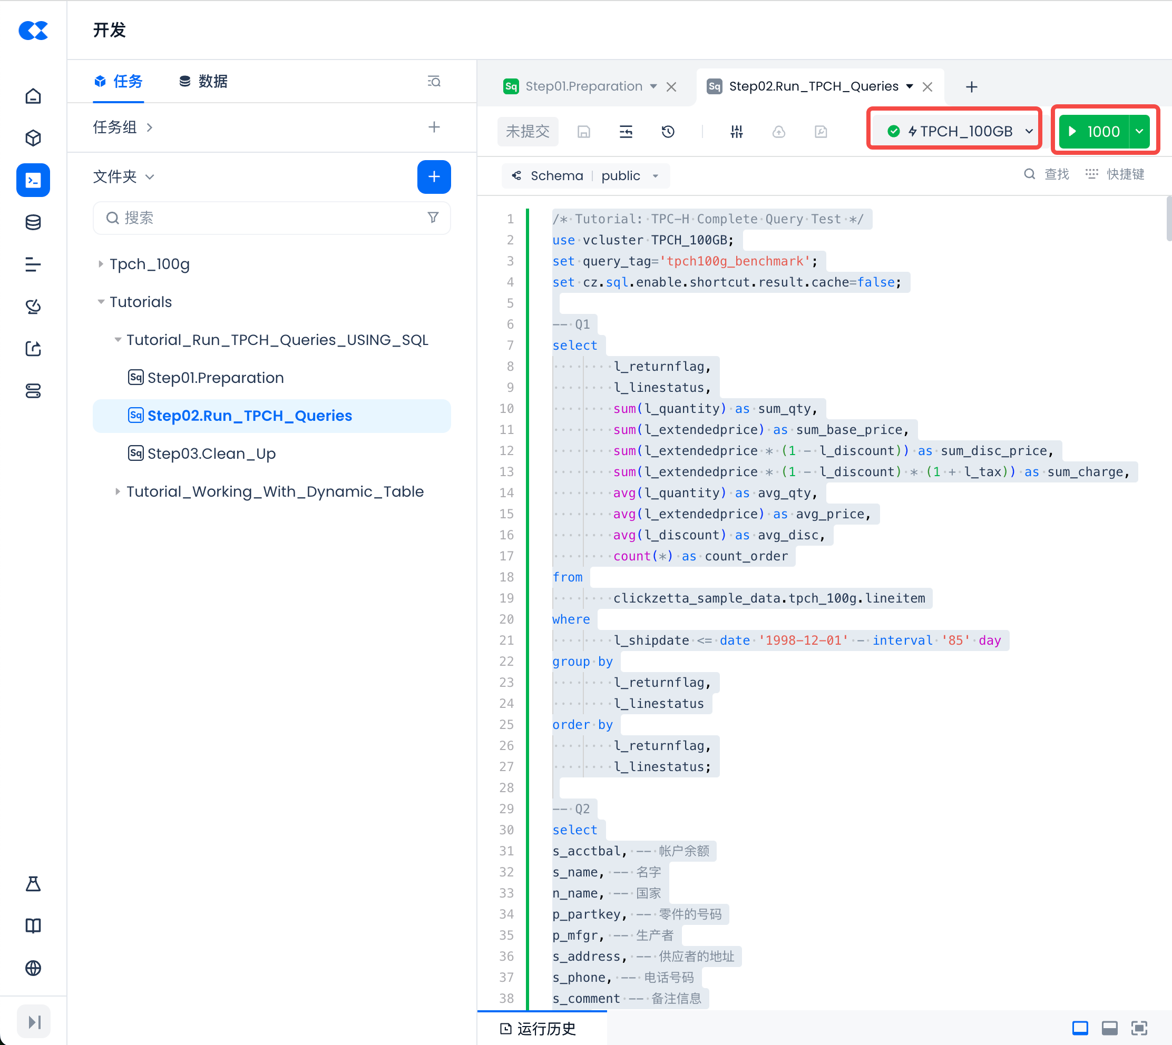Open the parameter settings sliders icon
The height and width of the screenshot is (1045, 1172).
coord(737,132)
